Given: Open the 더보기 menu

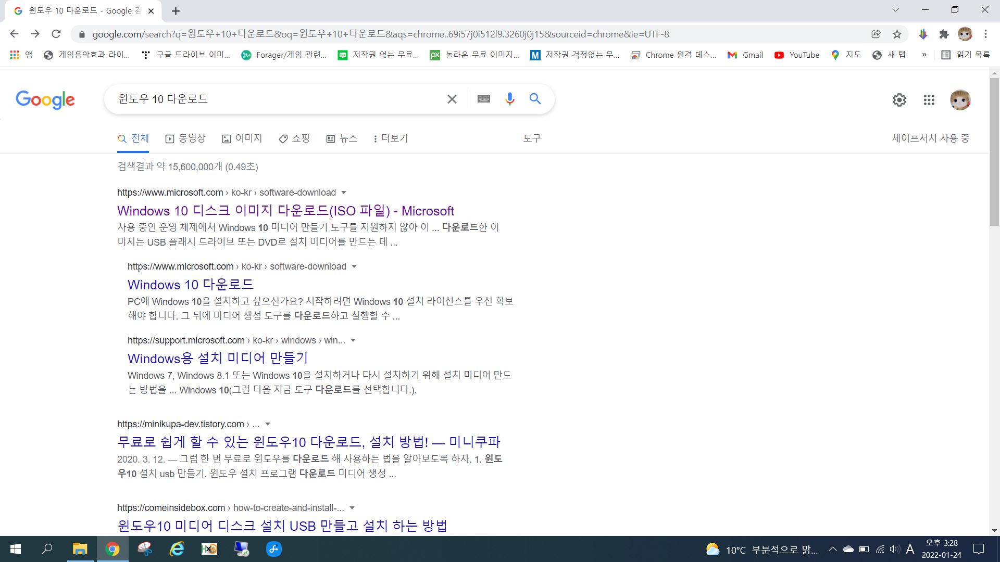Looking at the screenshot, I should [391, 138].
